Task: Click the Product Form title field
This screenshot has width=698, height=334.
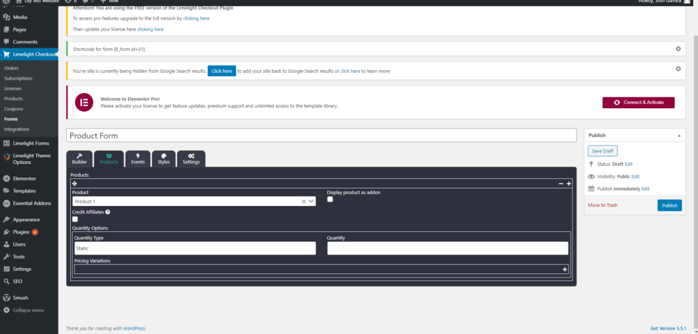Action: [321, 135]
